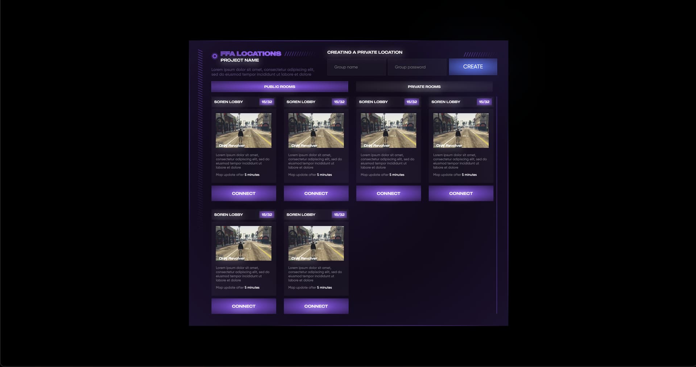Hit the CREATE button
This screenshot has height=367, width=696.
click(x=473, y=67)
